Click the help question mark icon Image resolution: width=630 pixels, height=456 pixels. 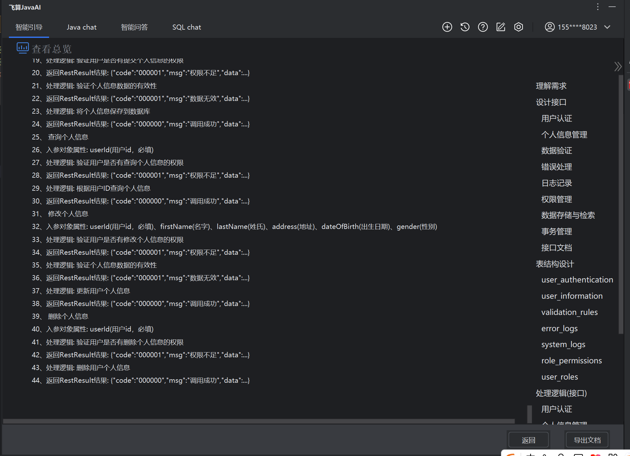point(483,27)
